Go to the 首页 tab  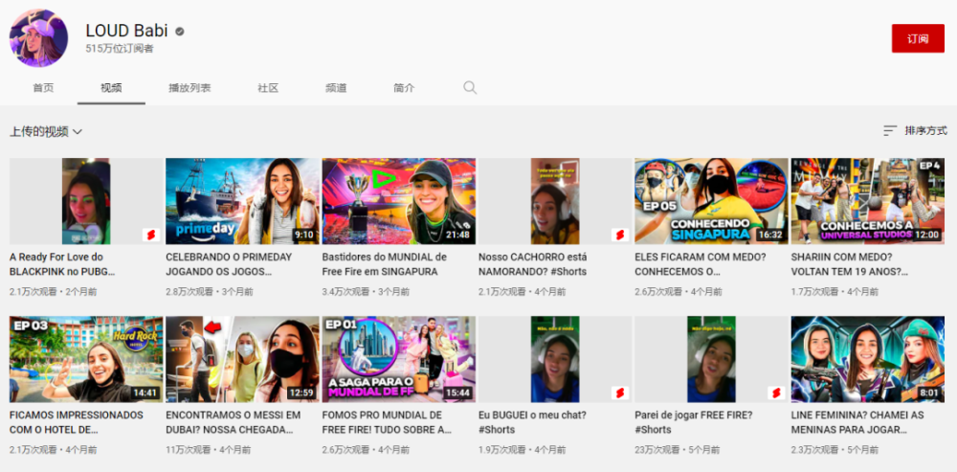click(x=43, y=88)
